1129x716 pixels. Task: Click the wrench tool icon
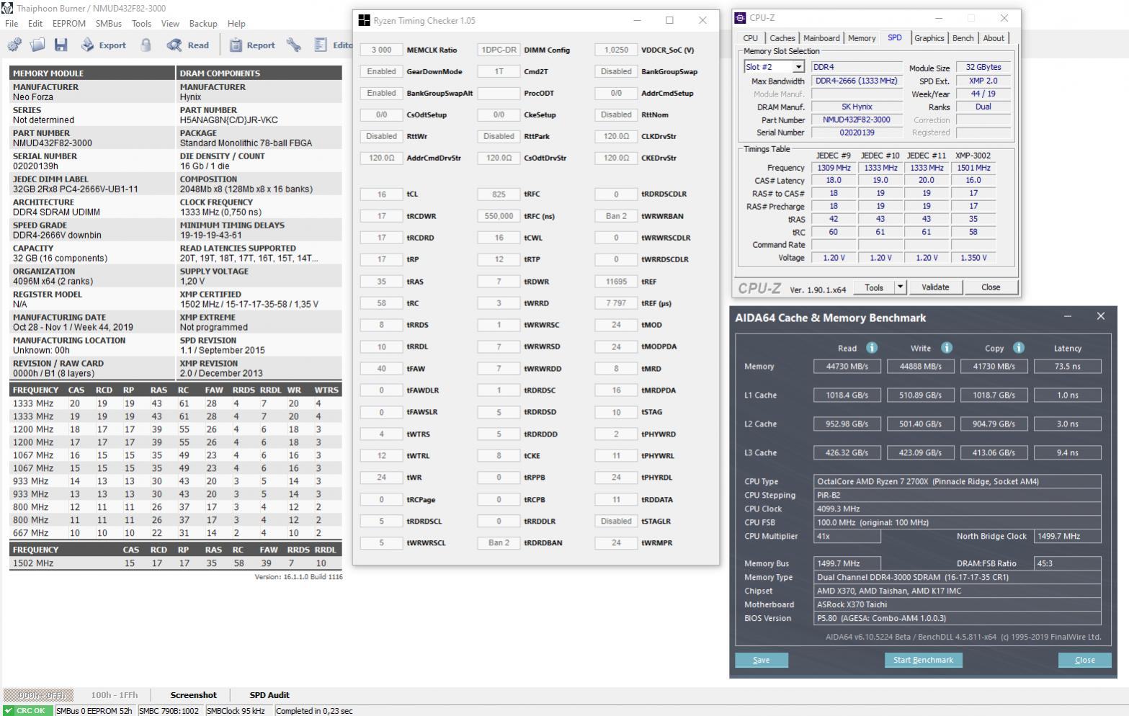293,45
